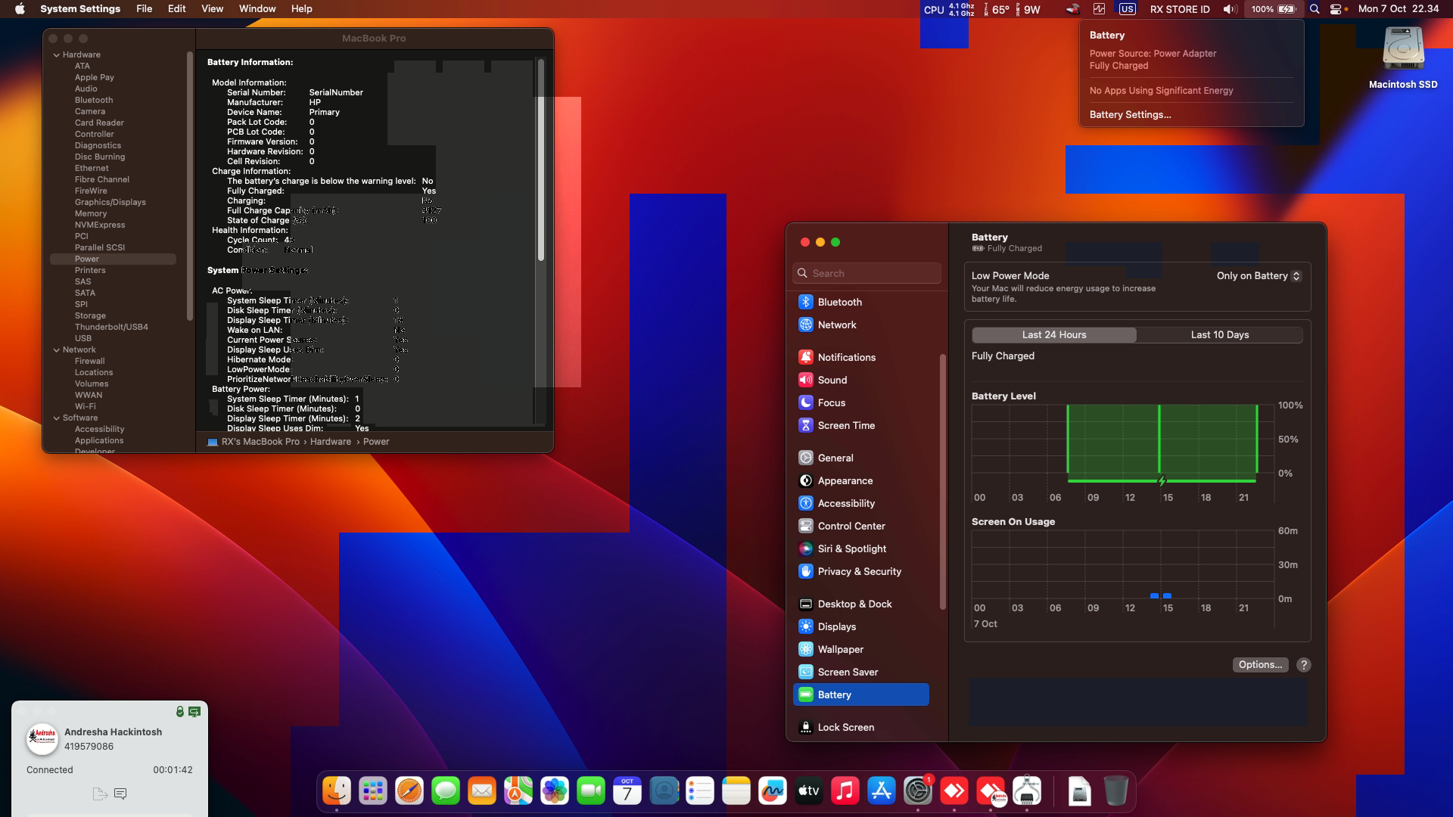Click the Options... button
1453x817 pixels.
(x=1260, y=665)
